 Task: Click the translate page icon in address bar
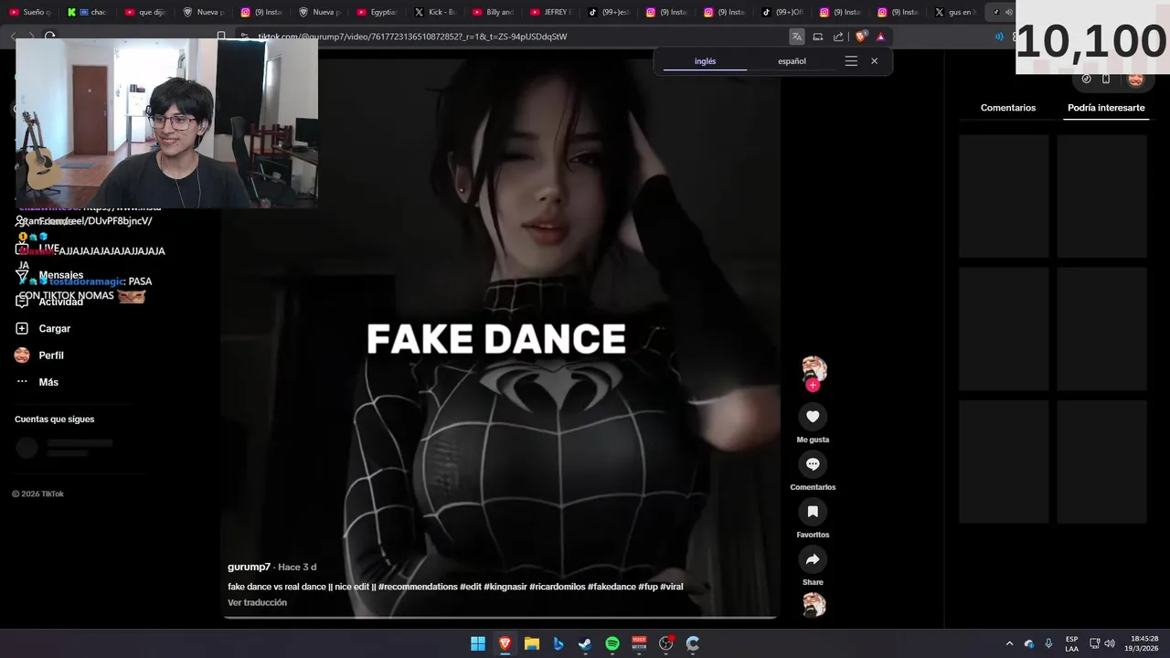[797, 37]
